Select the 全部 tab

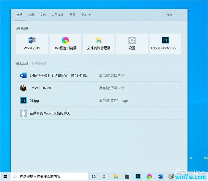tap(19, 15)
